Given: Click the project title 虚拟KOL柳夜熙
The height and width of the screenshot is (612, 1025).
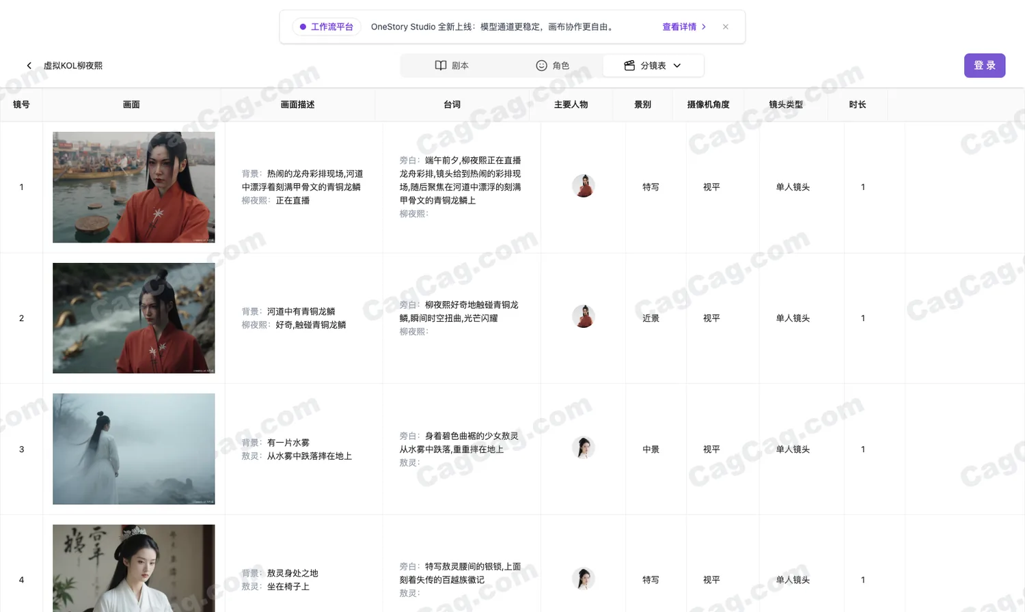Looking at the screenshot, I should [73, 66].
